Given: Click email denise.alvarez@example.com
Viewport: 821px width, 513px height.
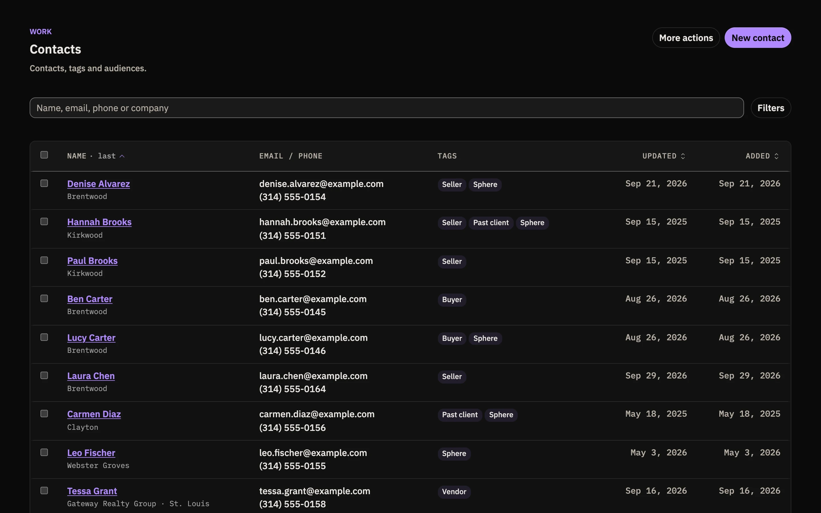Looking at the screenshot, I should (x=321, y=184).
